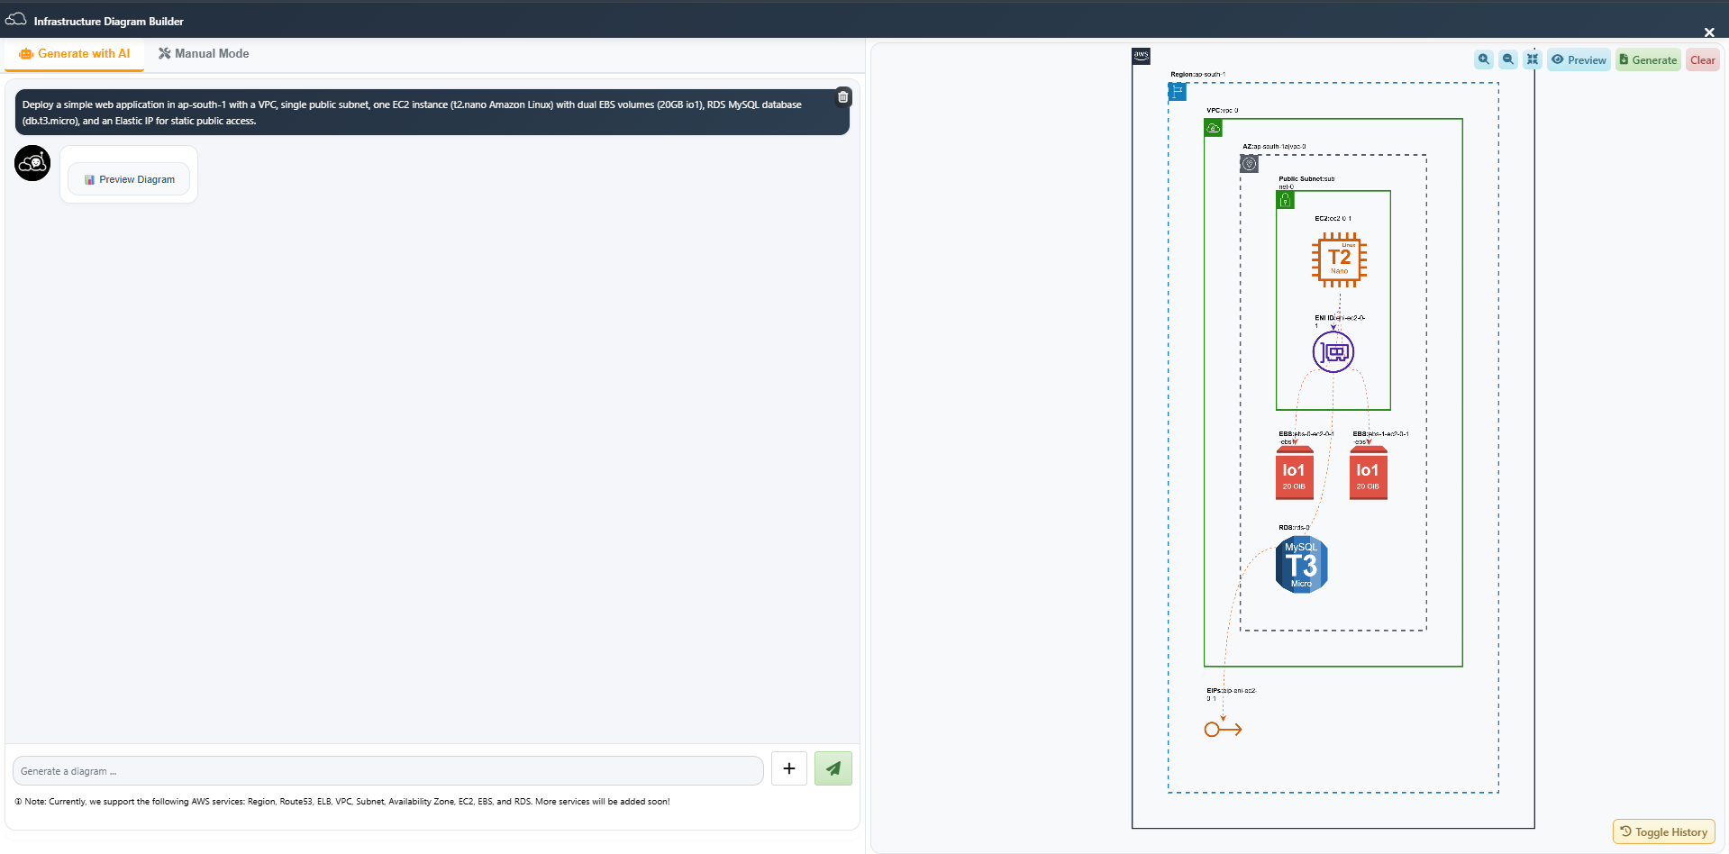Select the Availability Zone icon
Screen dimensions: 1729x854
coord(1250,163)
